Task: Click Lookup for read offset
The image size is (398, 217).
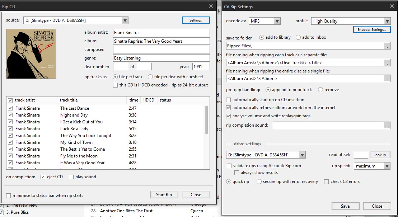Action: pos(379,155)
